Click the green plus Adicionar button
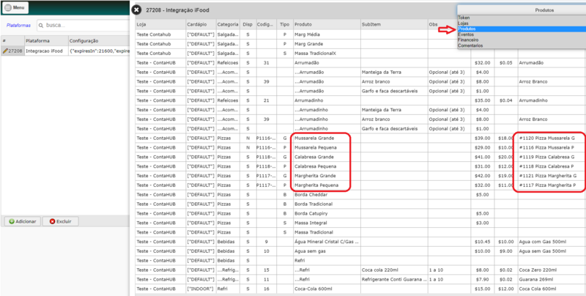The width and height of the screenshot is (586, 296). click(23, 221)
